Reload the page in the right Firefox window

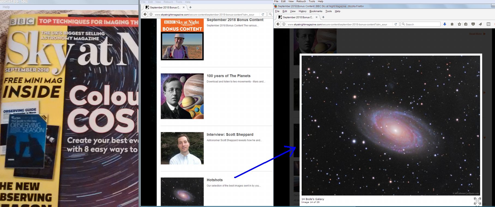coord(396,24)
